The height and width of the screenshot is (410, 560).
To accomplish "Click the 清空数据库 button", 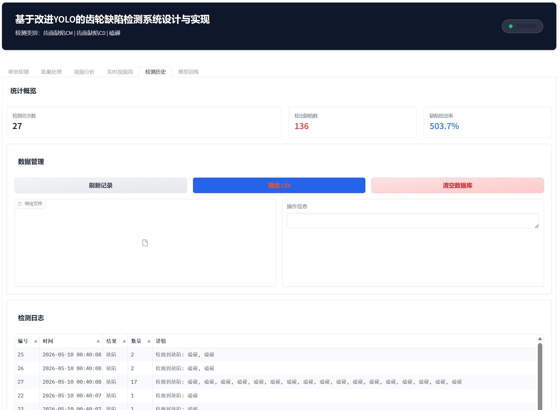I will tap(457, 185).
